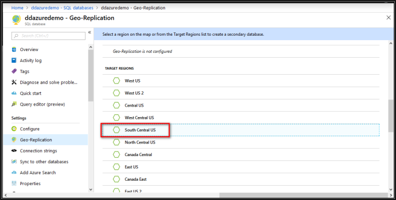The width and height of the screenshot is (396, 200).
Task: Select West US target region label
Action: pos(133,81)
